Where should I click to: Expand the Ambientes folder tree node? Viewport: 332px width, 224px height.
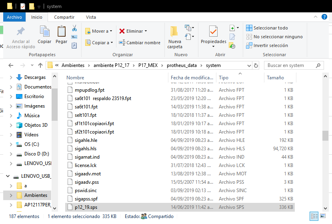tap(11, 195)
